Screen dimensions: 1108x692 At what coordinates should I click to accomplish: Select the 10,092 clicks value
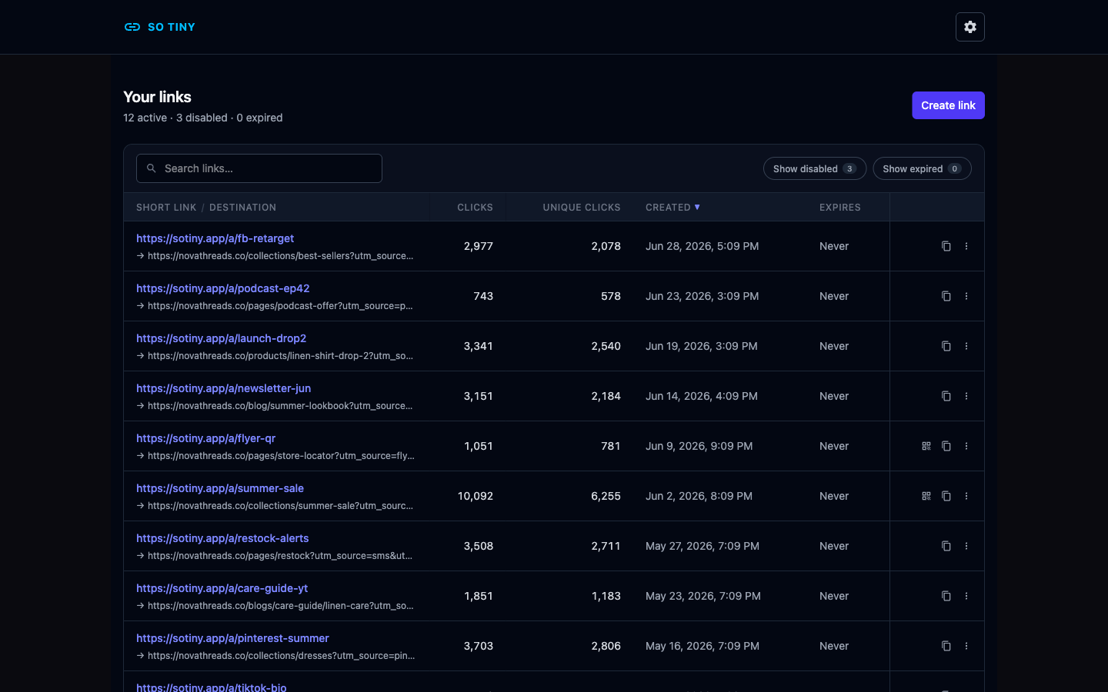click(x=475, y=496)
